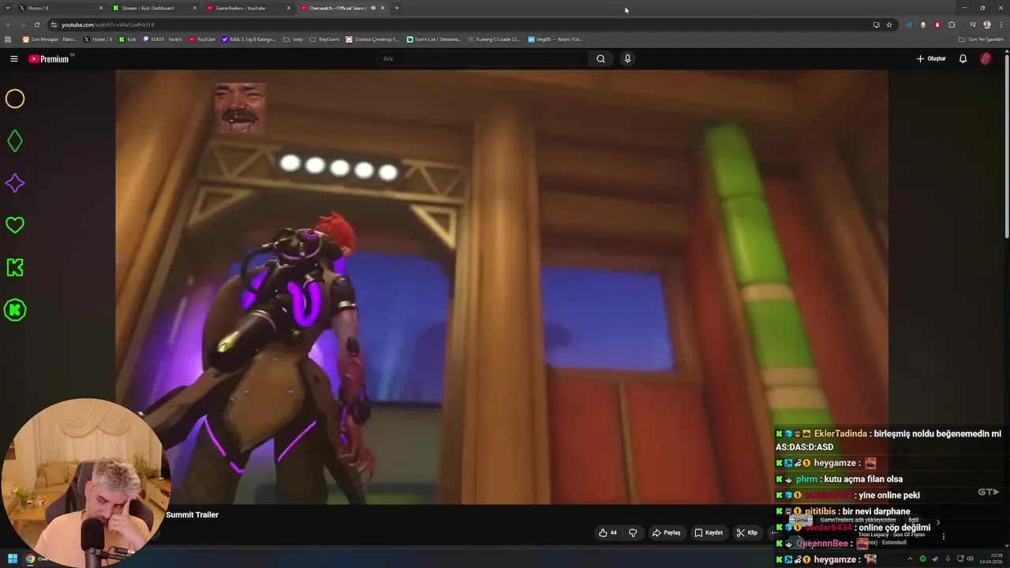Like the video with thumbs up
The height and width of the screenshot is (568, 1010).
(608, 532)
